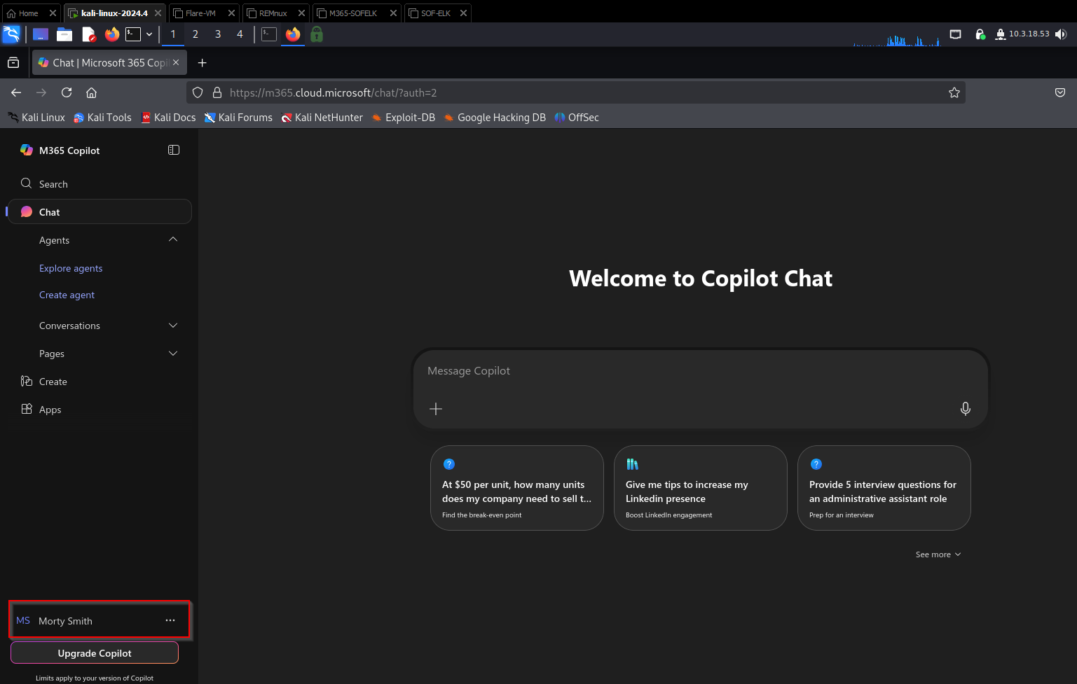The image size is (1077, 684).
Task: Click the Explore agents link
Action: coord(71,268)
